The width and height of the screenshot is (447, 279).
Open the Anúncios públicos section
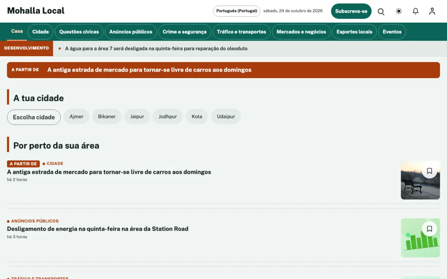click(x=131, y=32)
